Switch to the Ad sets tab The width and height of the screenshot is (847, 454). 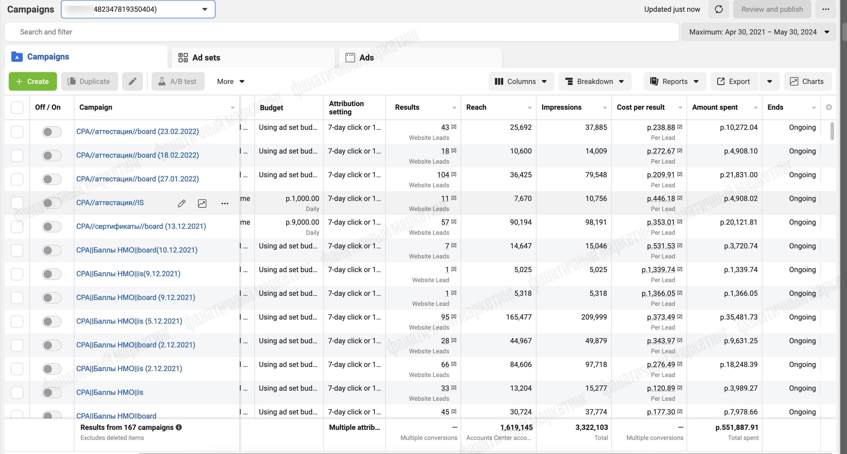tap(253, 58)
